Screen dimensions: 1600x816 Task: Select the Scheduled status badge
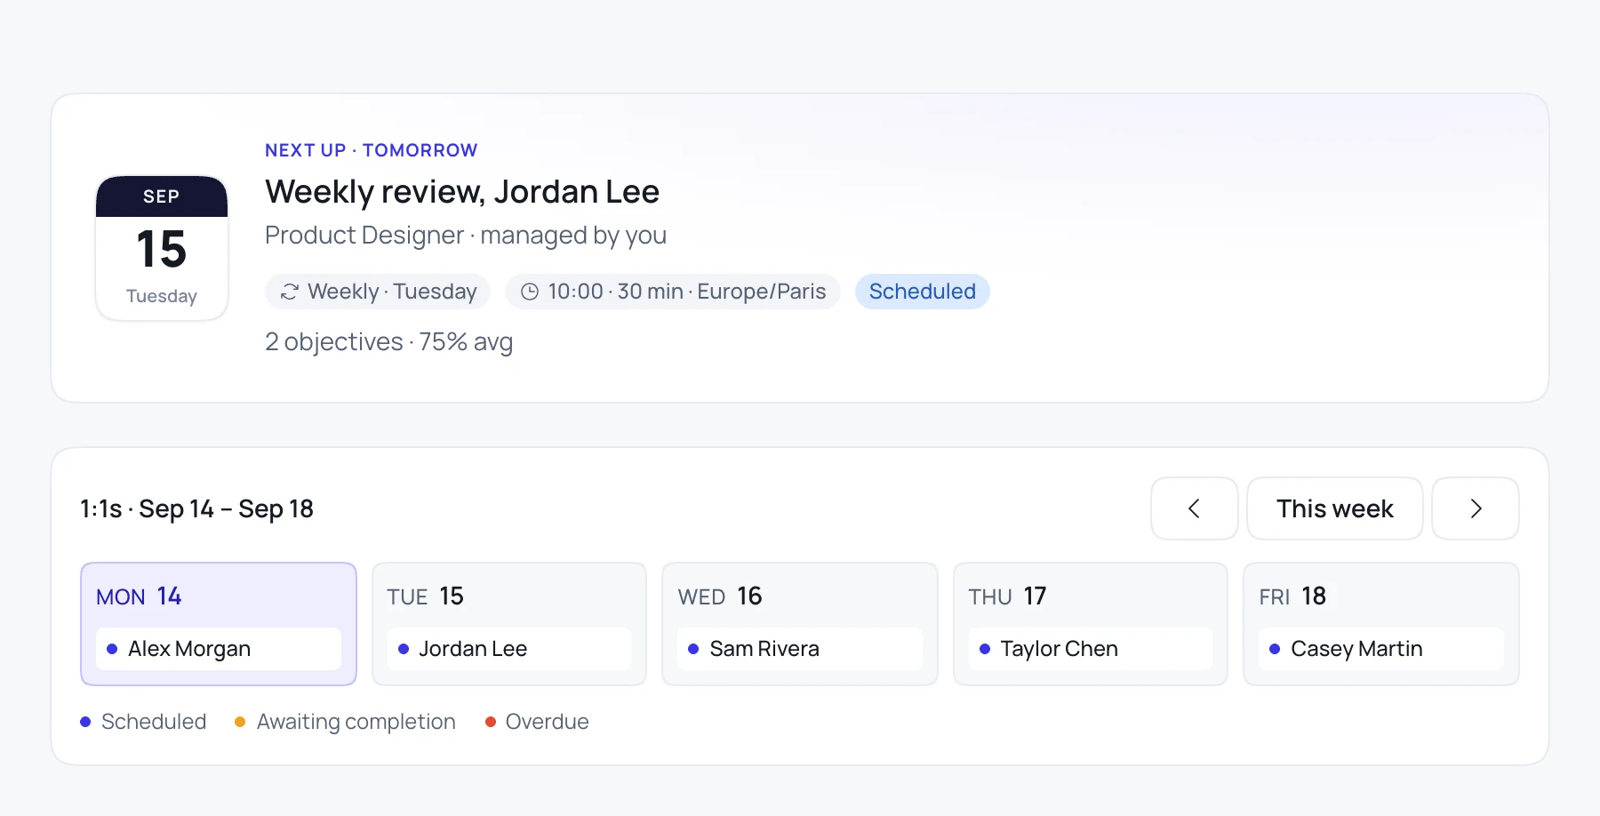coord(922,292)
